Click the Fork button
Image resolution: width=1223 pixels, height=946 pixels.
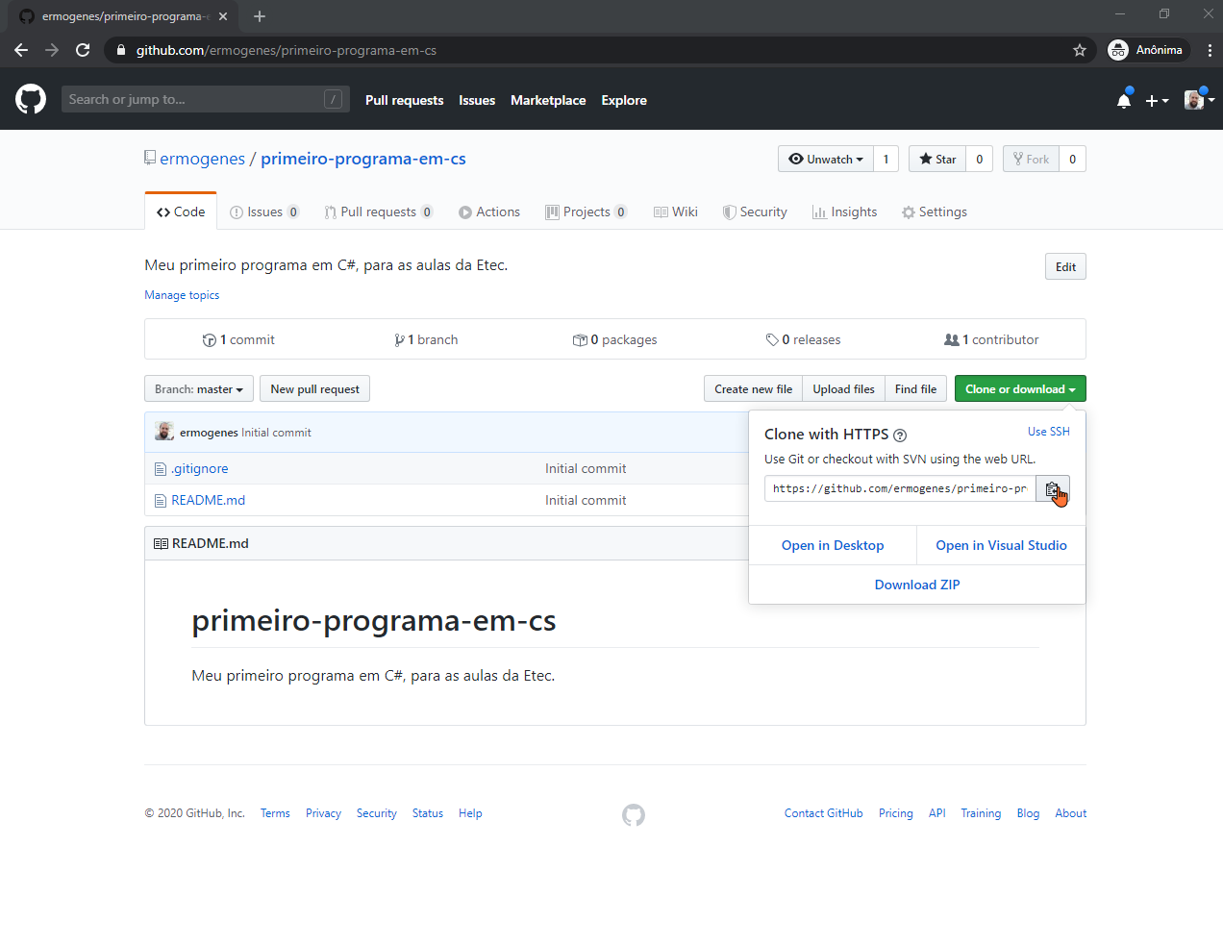pyautogui.click(x=1031, y=159)
